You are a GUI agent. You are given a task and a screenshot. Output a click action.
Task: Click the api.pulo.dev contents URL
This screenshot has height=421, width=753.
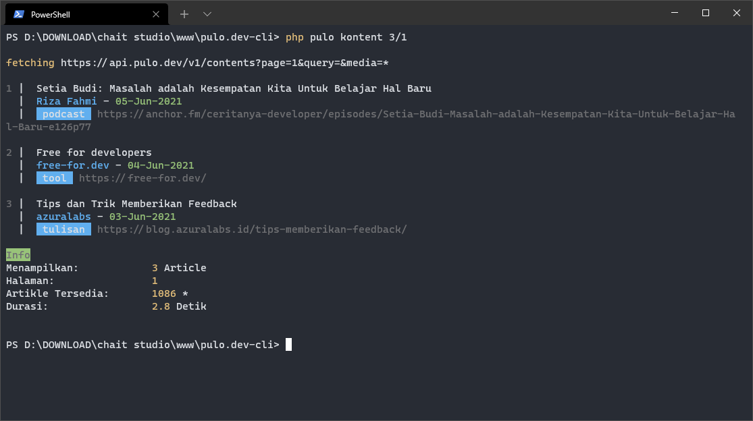pyautogui.click(x=225, y=63)
